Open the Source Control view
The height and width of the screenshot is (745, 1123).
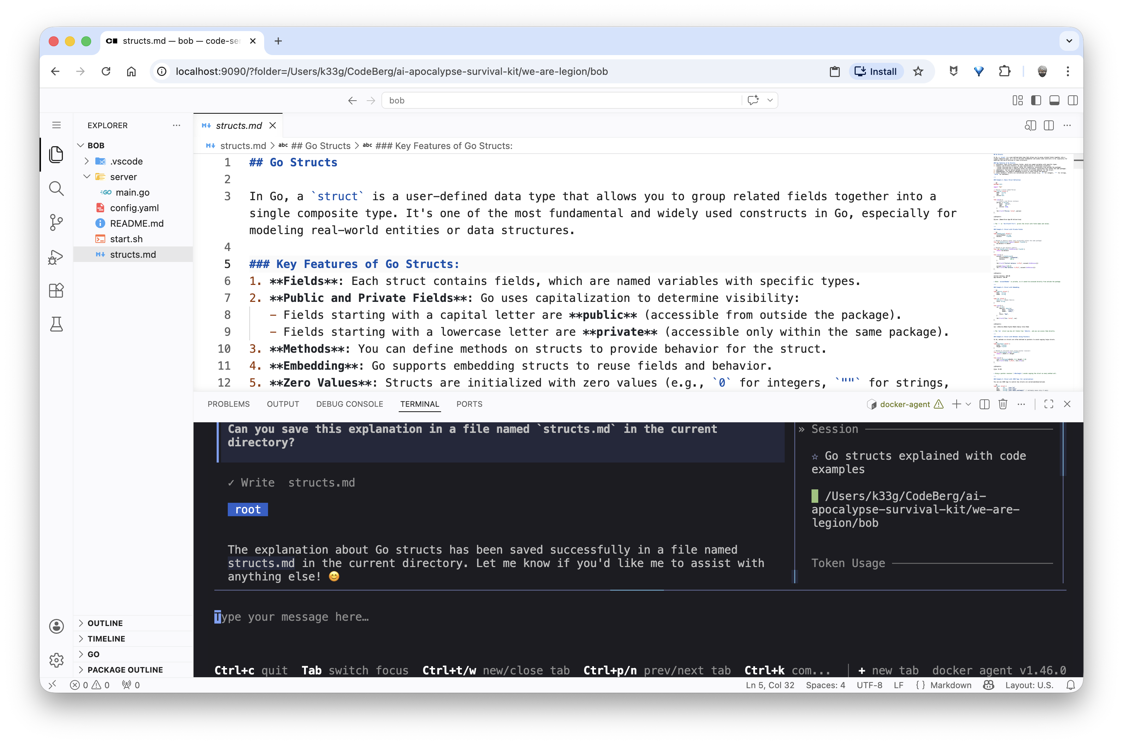tap(56, 222)
